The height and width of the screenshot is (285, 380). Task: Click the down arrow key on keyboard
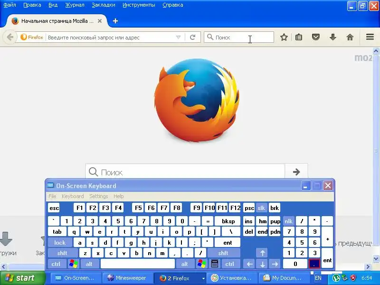(x=263, y=264)
